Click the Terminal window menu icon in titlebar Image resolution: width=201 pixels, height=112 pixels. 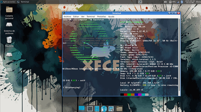(x=64, y=13)
